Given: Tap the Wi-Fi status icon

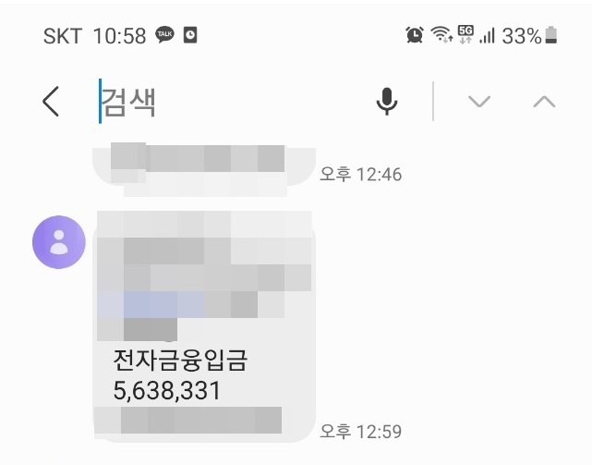Looking at the screenshot, I should click(x=441, y=35).
